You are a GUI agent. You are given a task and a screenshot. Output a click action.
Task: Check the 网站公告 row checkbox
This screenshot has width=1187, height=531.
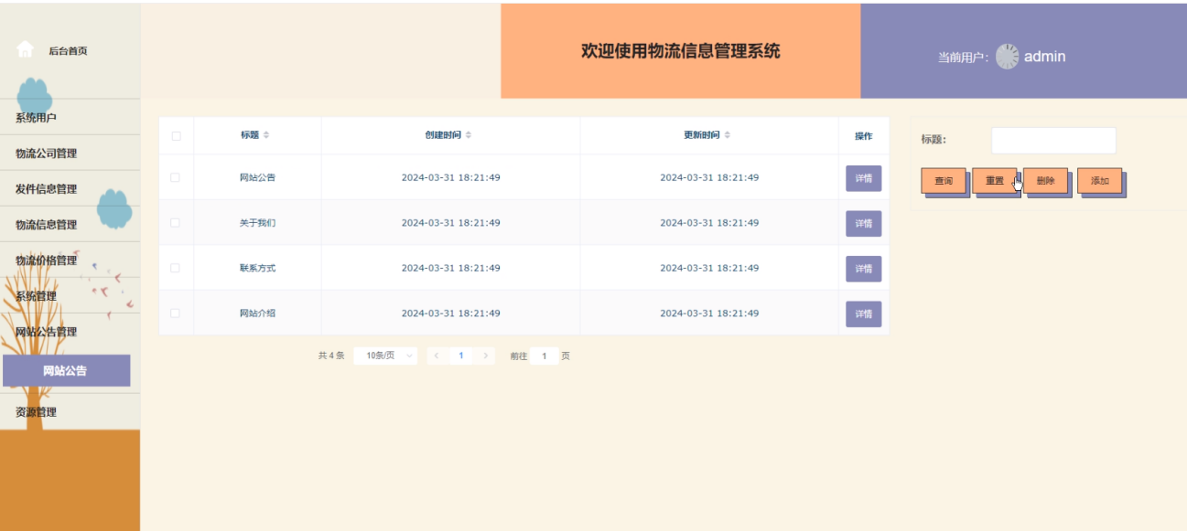pos(176,177)
